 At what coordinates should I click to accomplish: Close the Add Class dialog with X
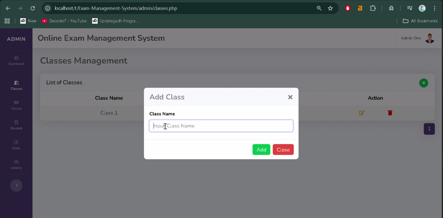290,97
